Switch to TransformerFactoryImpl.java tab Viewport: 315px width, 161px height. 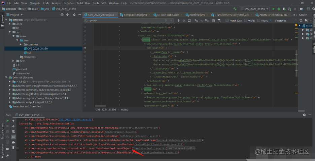point(232,15)
